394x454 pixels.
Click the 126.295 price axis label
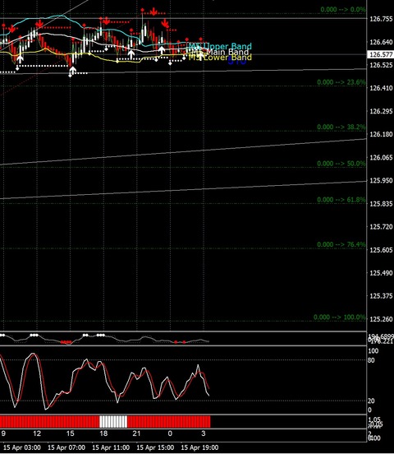pos(381,111)
